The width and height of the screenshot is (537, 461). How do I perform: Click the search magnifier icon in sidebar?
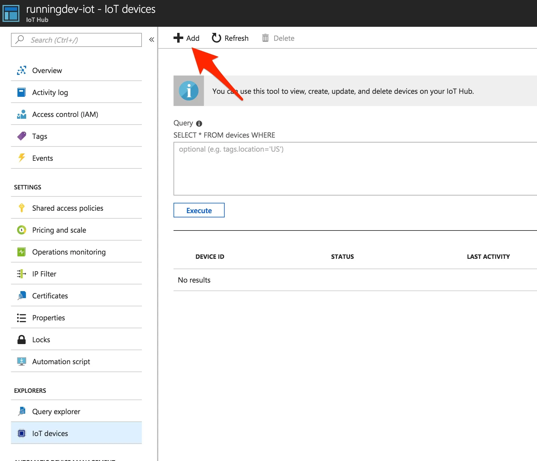[20, 40]
